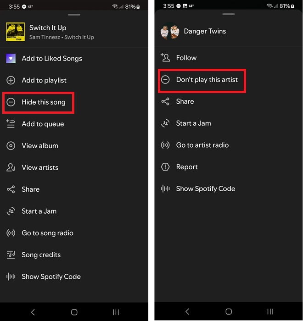Open Song credits

(x=41, y=255)
